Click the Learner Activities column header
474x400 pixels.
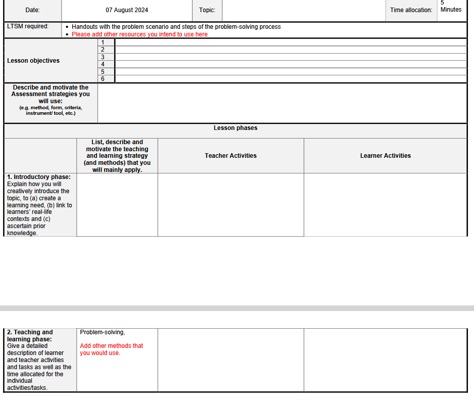click(386, 155)
